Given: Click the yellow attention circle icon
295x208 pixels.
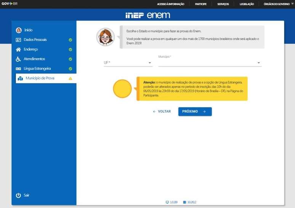Looking at the screenshot, I should point(122,89).
